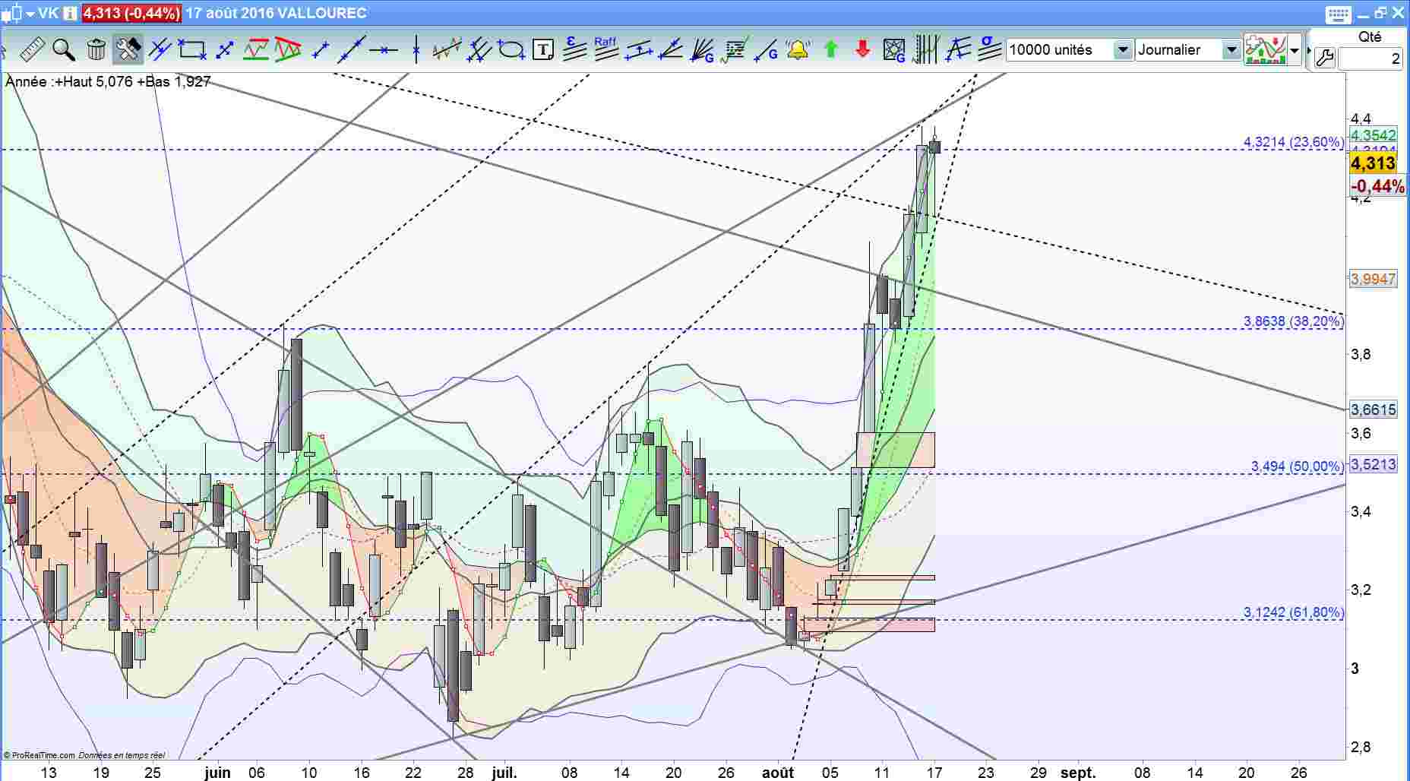Image resolution: width=1410 pixels, height=781 pixels.
Task: Toggle the wrench and hammer object settings tool
Action: [128, 50]
